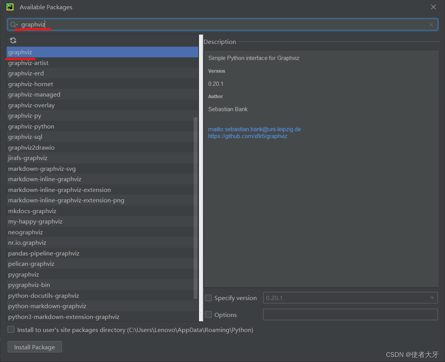Select graphviz-erd package
445x362 pixels.
coord(102,73)
